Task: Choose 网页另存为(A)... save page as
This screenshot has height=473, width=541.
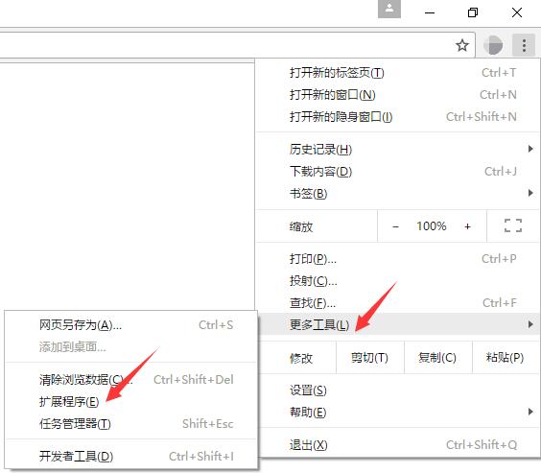Action: (x=131, y=325)
